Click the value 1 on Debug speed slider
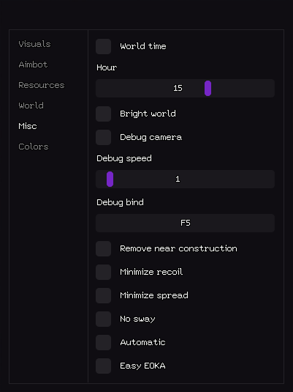 point(178,180)
